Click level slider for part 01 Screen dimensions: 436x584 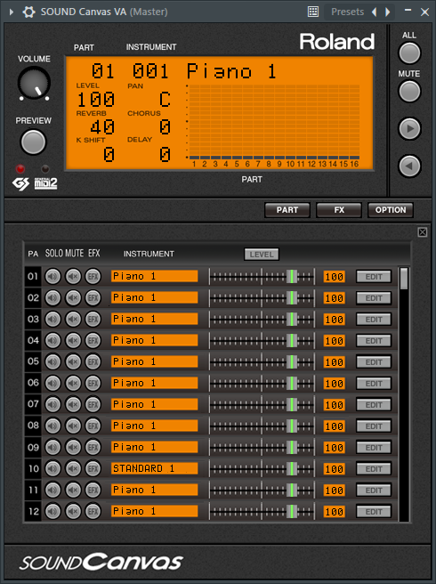click(x=262, y=277)
